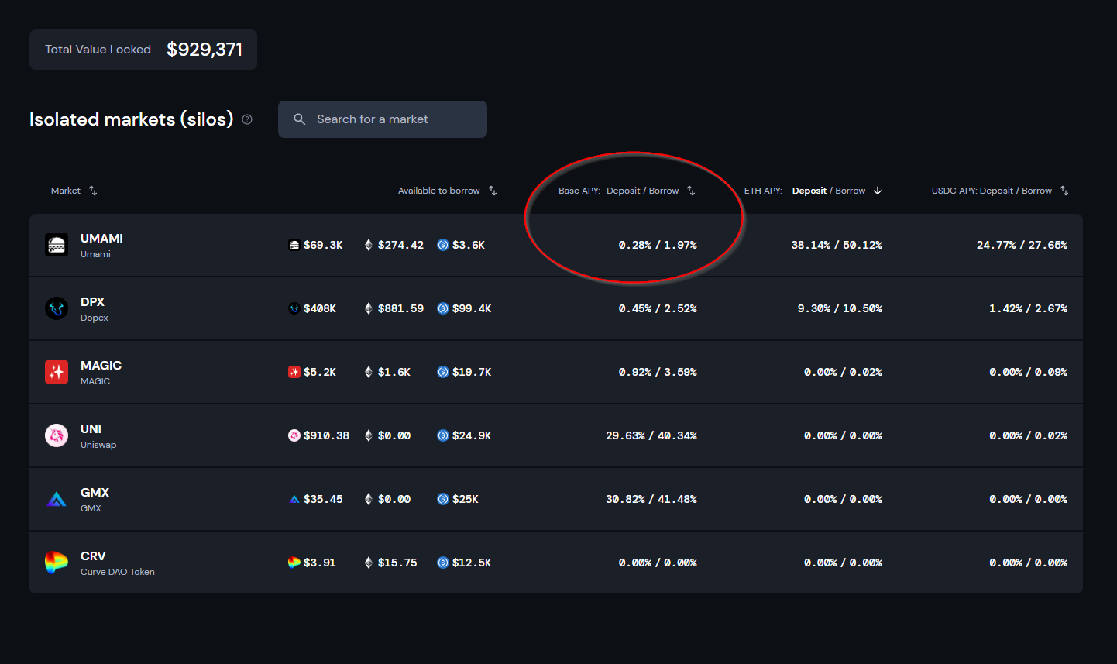
Task: Open the GMX market name
Action: [95, 493]
